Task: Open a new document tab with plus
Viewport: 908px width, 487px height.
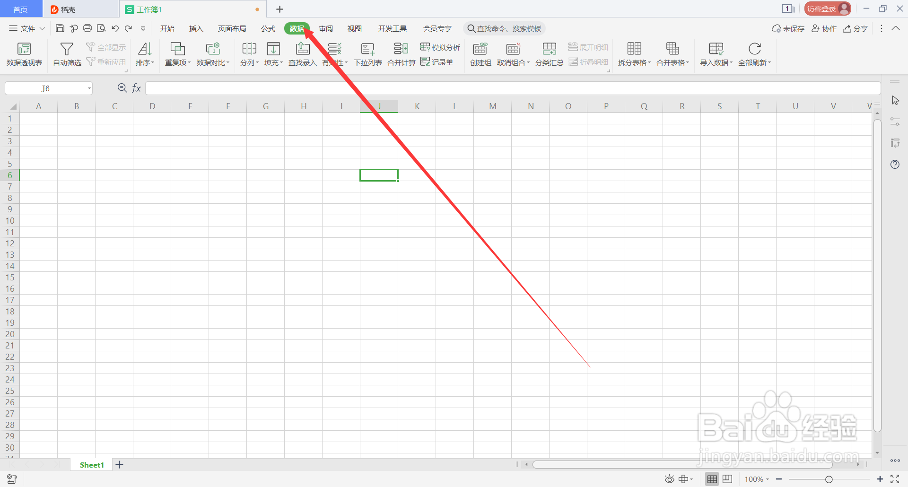Action: coord(279,9)
